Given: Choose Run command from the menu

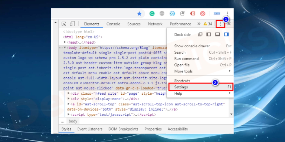Looking at the screenshot, I should tap(200, 59).
